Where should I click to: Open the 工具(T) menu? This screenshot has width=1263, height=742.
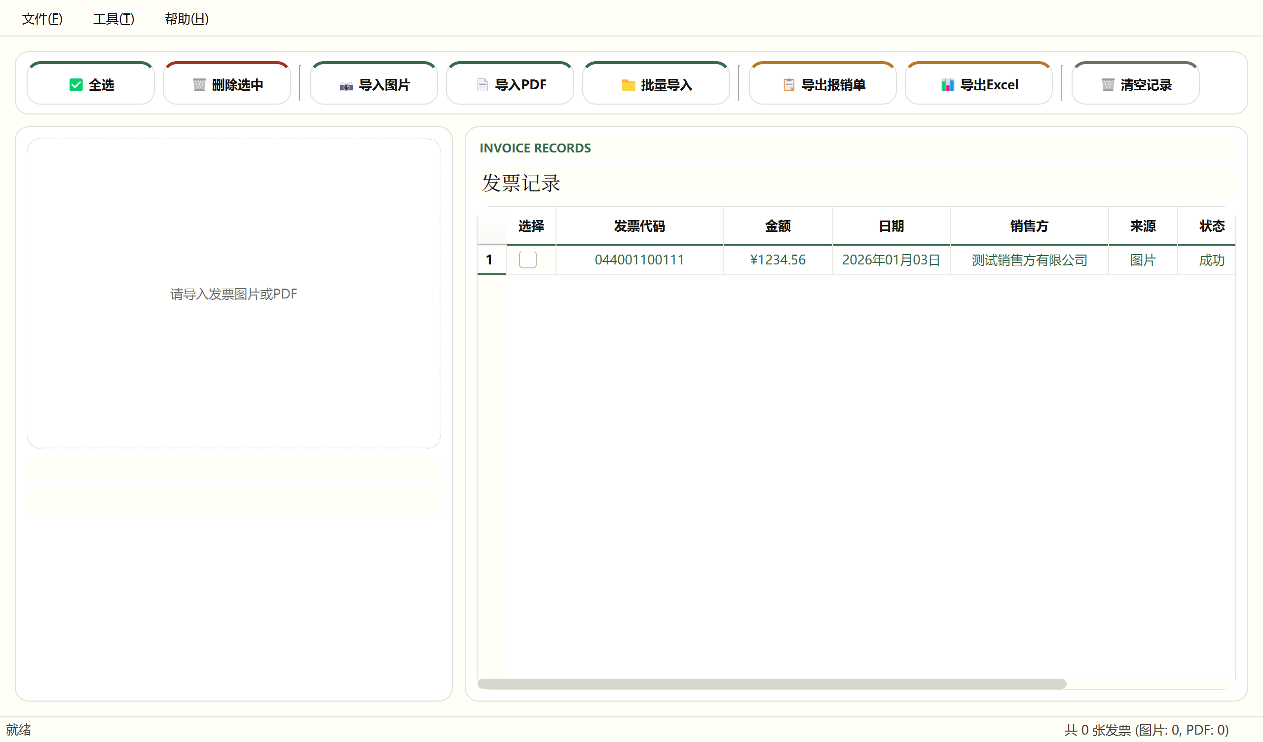[114, 19]
